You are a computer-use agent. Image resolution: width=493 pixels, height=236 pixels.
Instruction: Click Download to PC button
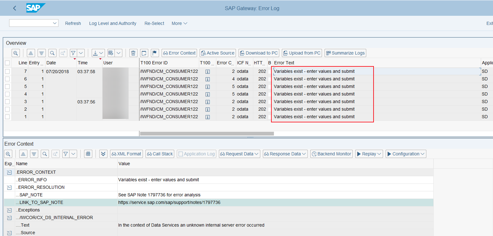259,53
